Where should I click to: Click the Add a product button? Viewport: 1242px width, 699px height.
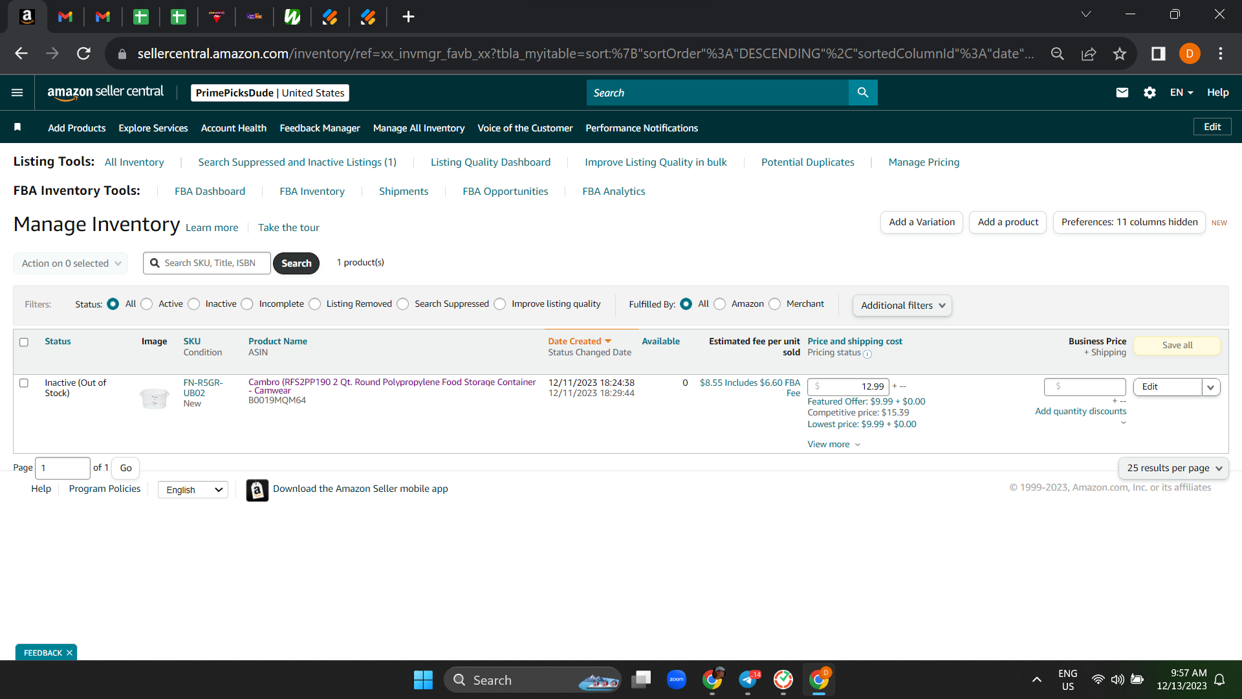[1008, 222]
